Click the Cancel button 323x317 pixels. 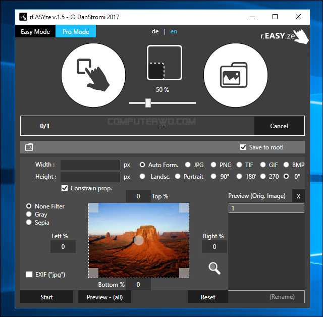coord(279,126)
